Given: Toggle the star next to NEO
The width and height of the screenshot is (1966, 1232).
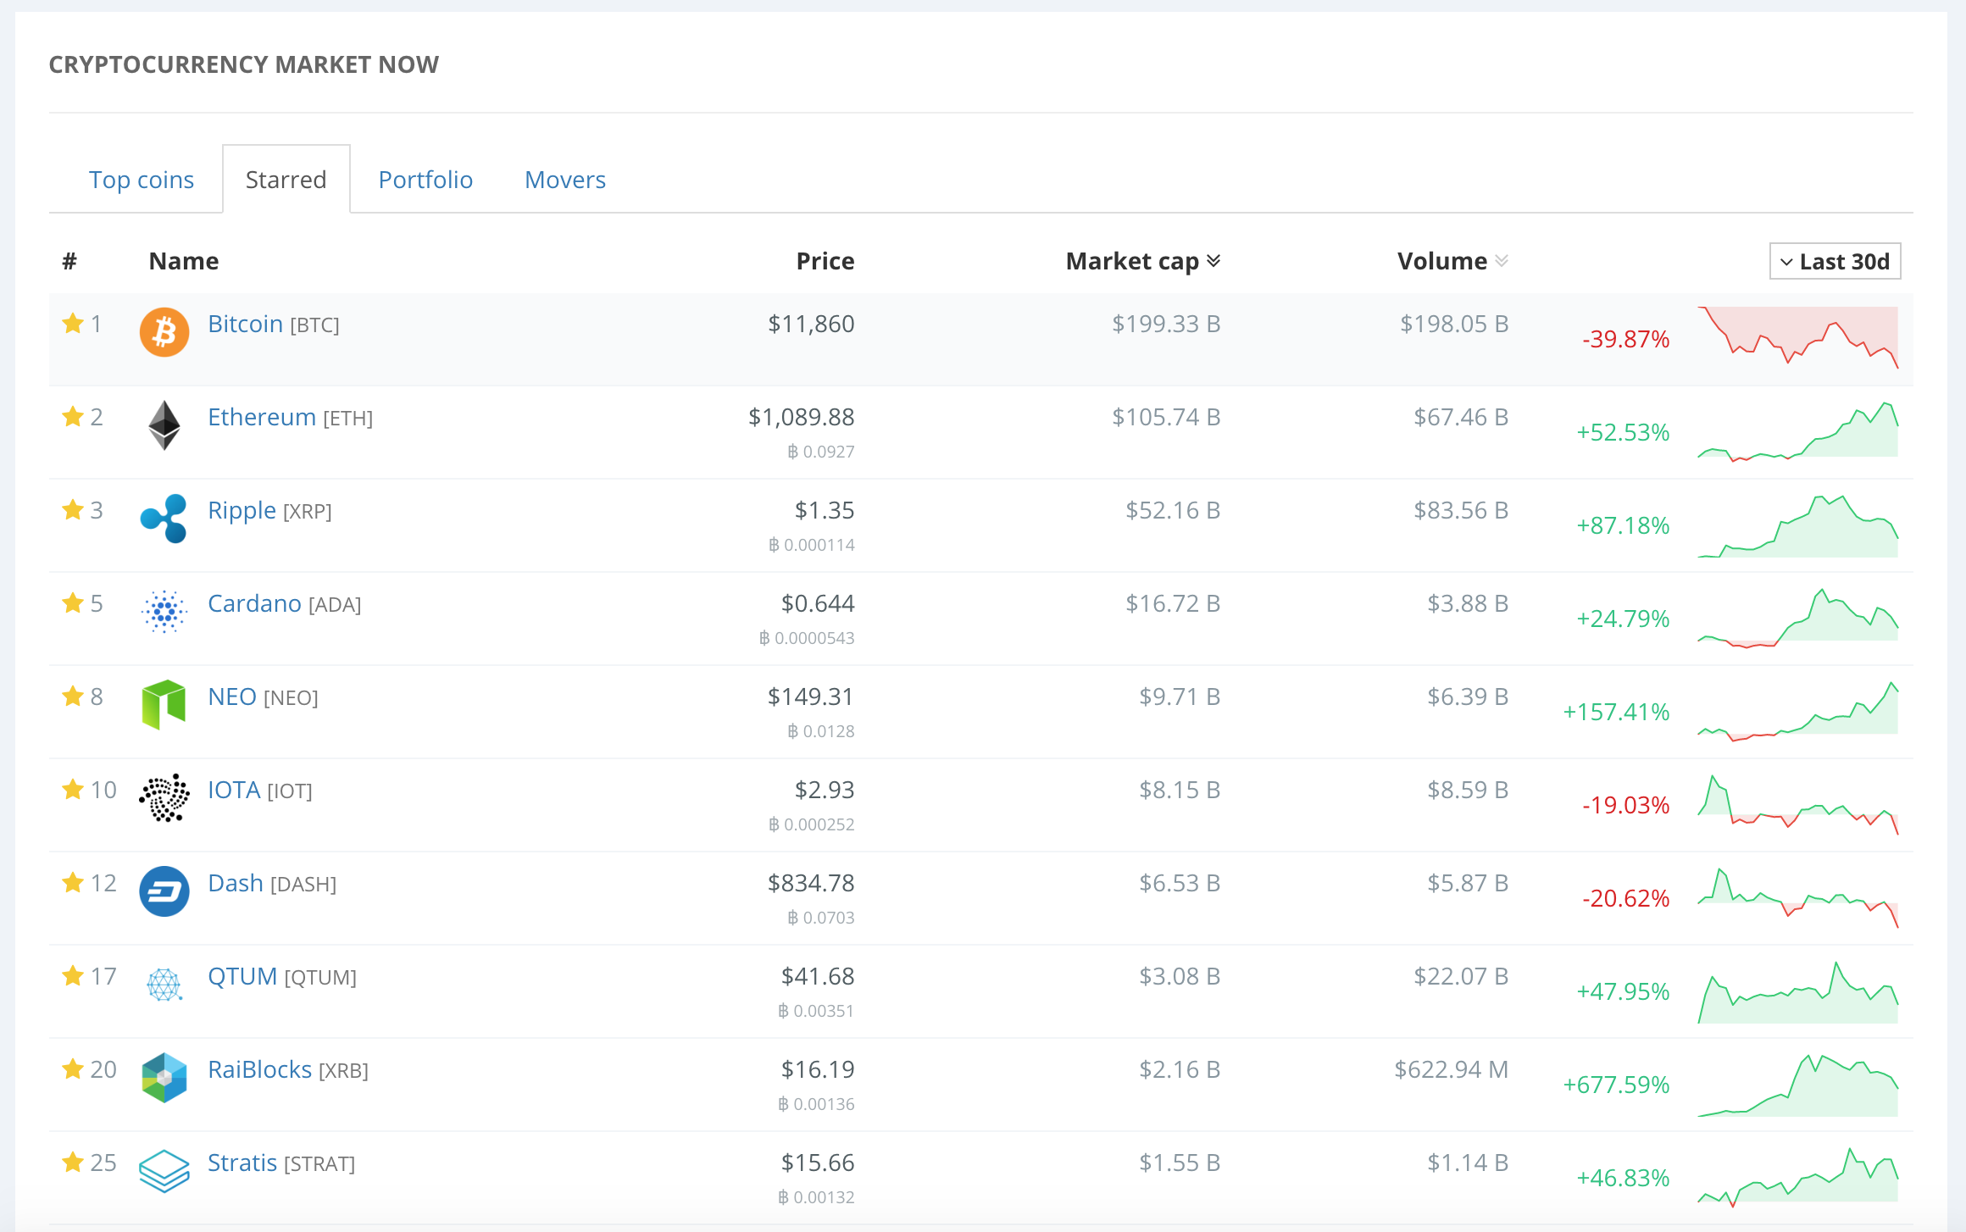Looking at the screenshot, I should click(73, 696).
